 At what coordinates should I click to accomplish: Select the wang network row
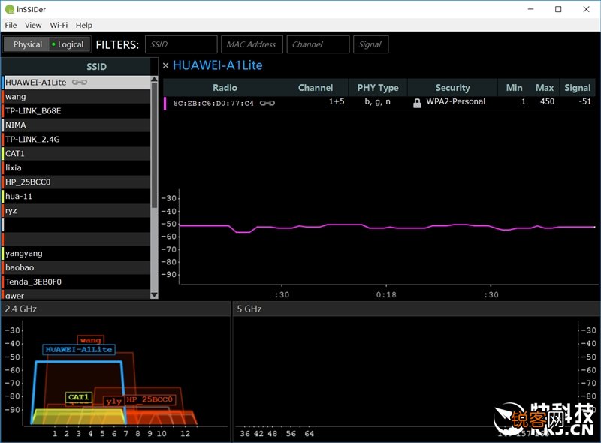77,97
